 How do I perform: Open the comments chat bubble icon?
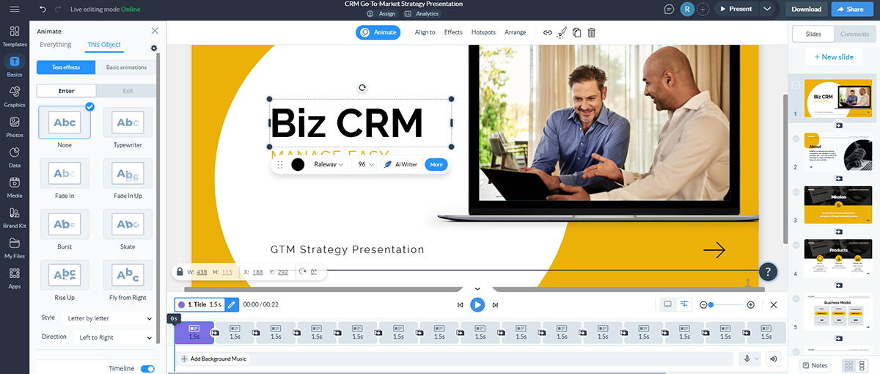(x=669, y=9)
